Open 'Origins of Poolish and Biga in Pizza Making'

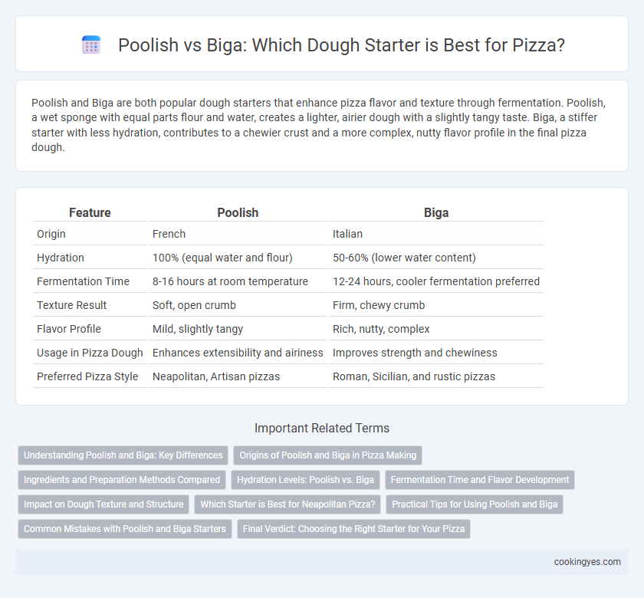(328, 455)
